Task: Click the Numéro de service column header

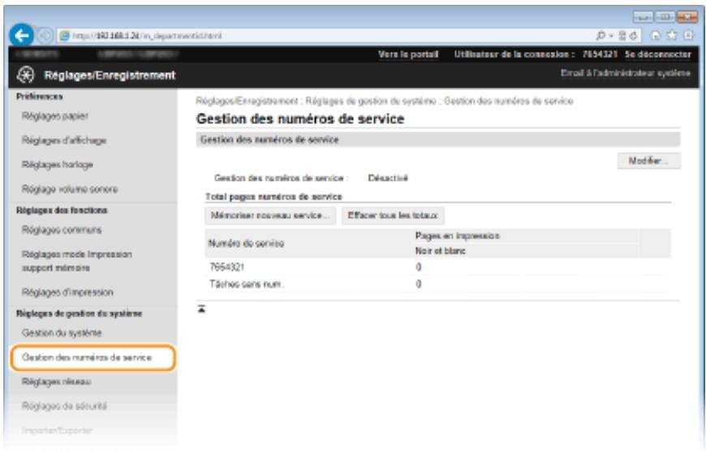Action: click(x=247, y=243)
